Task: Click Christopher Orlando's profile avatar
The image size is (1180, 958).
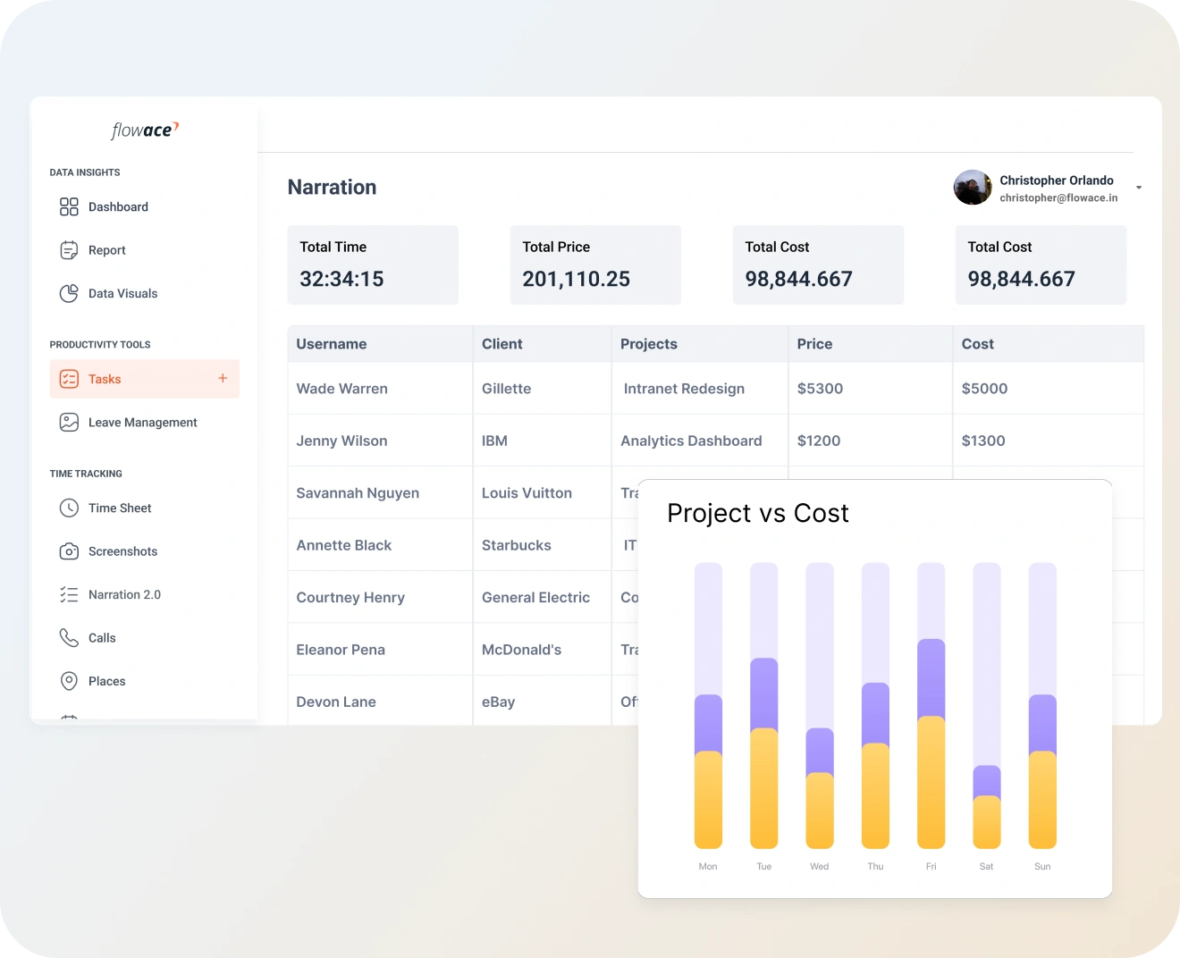Action: (x=973, y=188)
